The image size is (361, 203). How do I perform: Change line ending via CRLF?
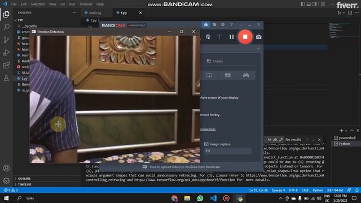point(305,190)
